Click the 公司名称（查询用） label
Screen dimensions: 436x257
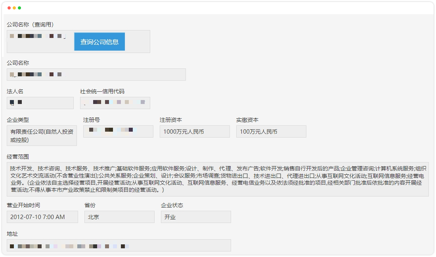(x=30, y=25)
